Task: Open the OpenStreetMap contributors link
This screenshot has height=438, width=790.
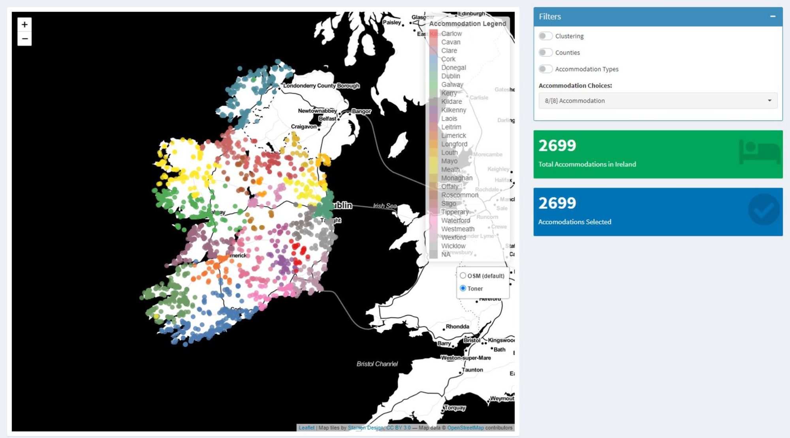Action: [465, 428]
